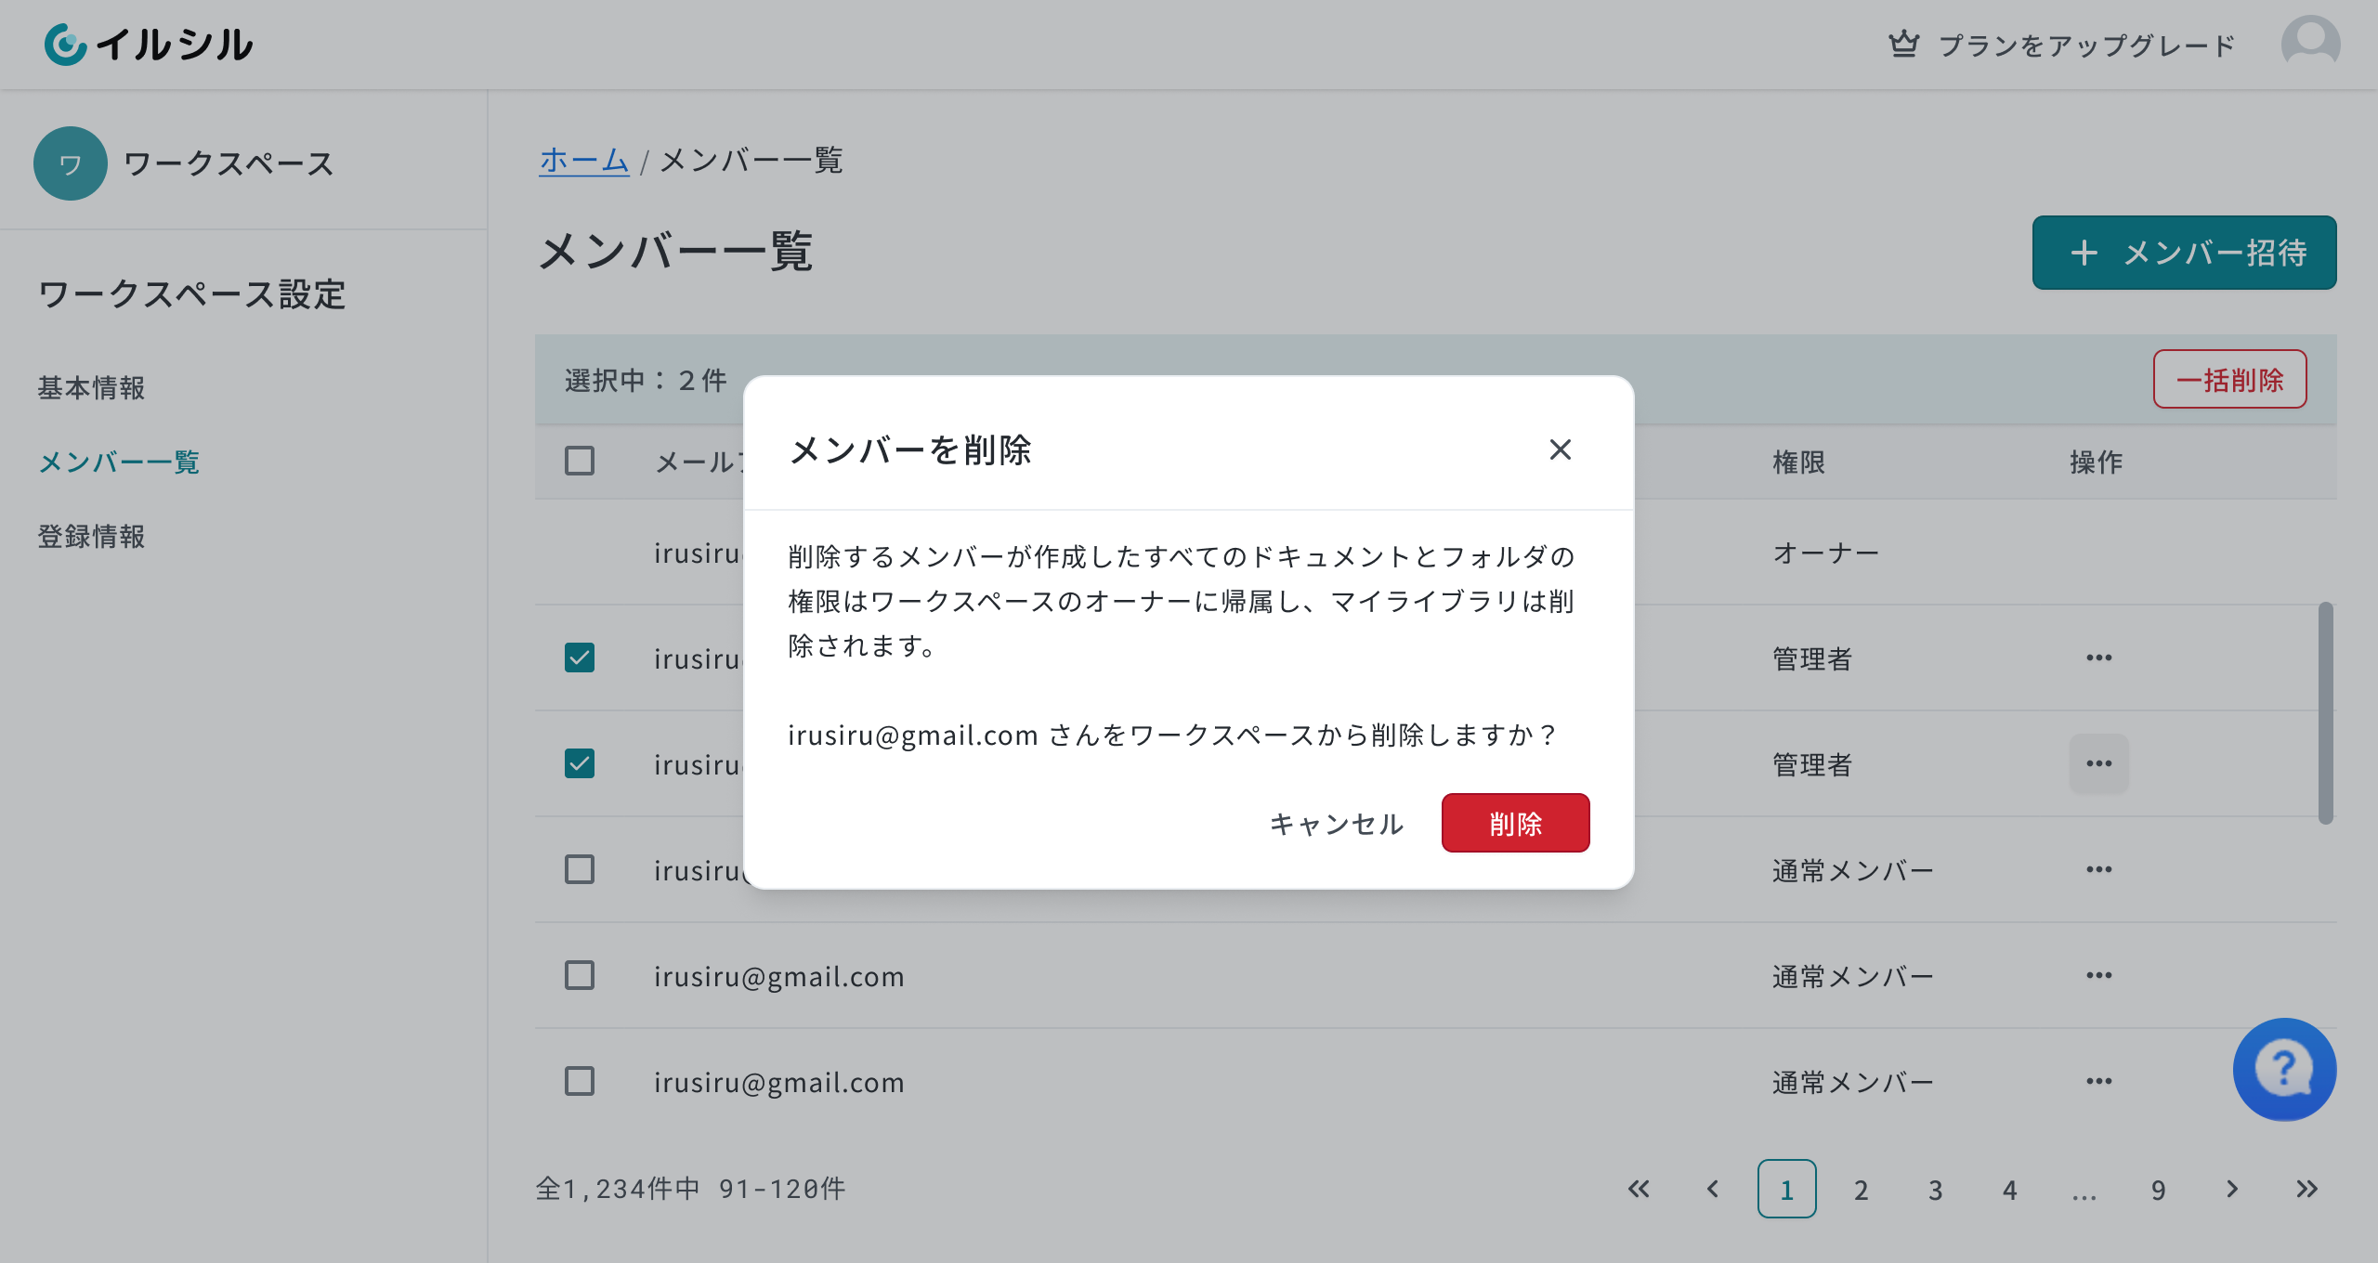Open the more-options menu for the last 通常メンバー row
Screen dimensions: 2378x1263
pos(2099,1081)
